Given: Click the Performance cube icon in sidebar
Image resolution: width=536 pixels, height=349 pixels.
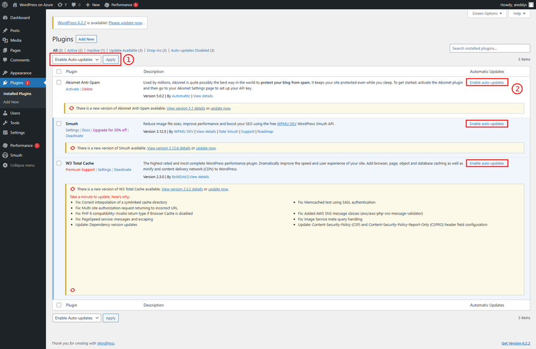Looking at the screenshot, I should pyautogui.click(x=5, y=146).
